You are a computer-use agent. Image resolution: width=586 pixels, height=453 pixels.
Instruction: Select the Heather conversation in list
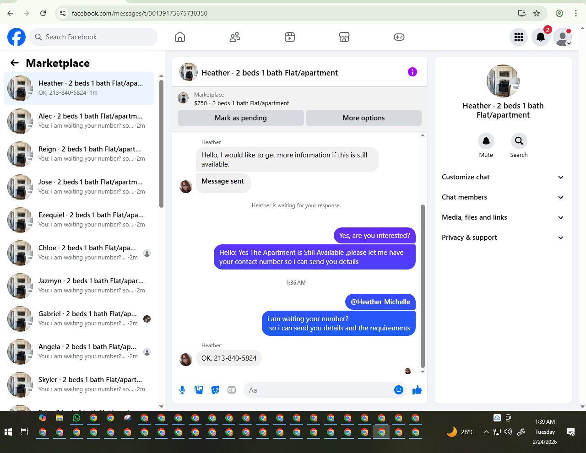(x=79, y=88)
